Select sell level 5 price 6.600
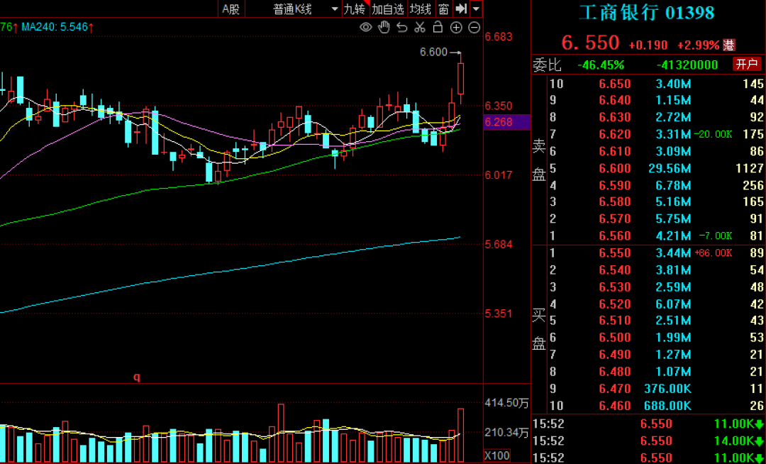Screen dimensions: 766x464 [615, 169]
